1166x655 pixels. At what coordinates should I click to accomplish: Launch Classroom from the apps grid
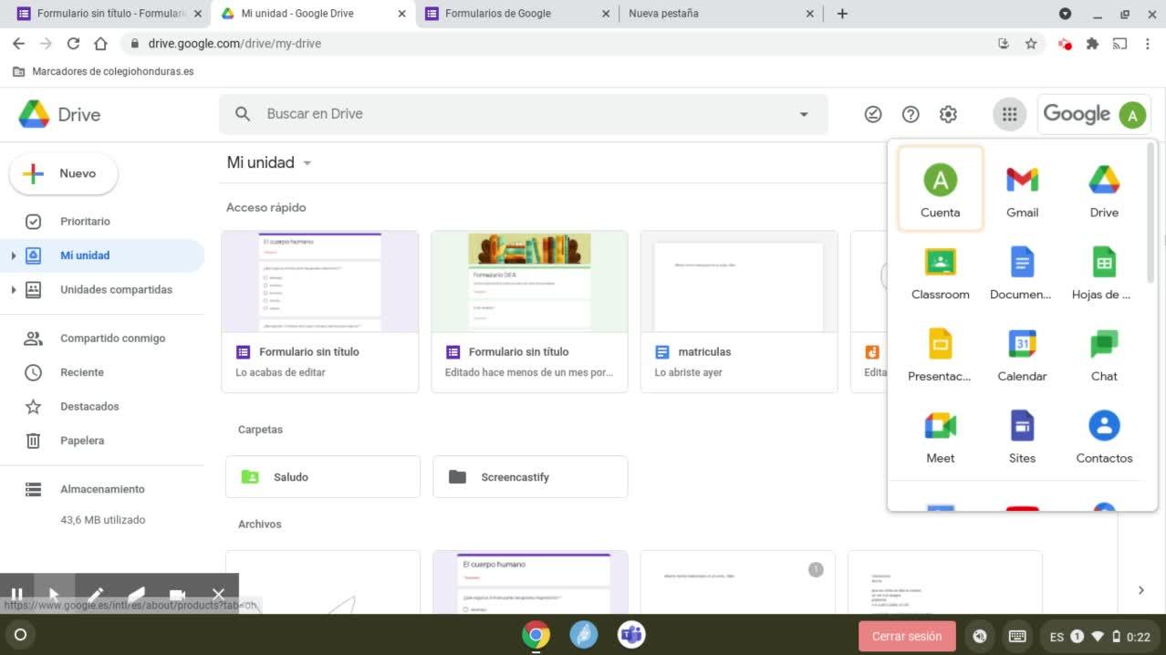click(940, 272)
